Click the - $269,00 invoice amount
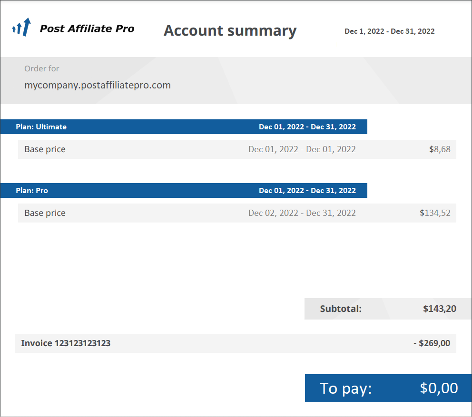Image resolution: width=472 pixels, height=417 pixels. 432,343
